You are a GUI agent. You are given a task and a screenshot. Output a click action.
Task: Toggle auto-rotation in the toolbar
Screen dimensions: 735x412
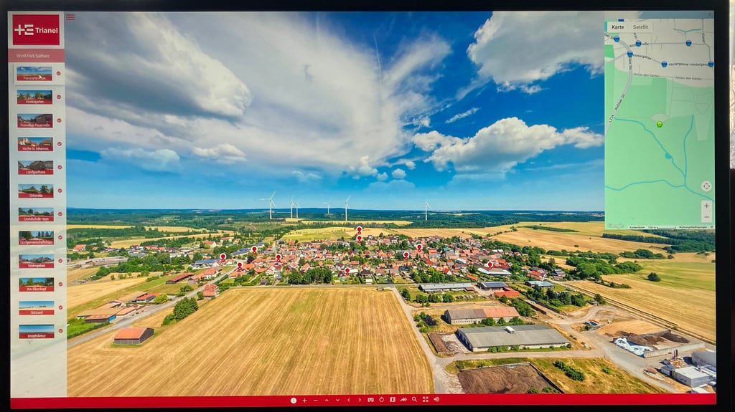[x=382, y=399]
